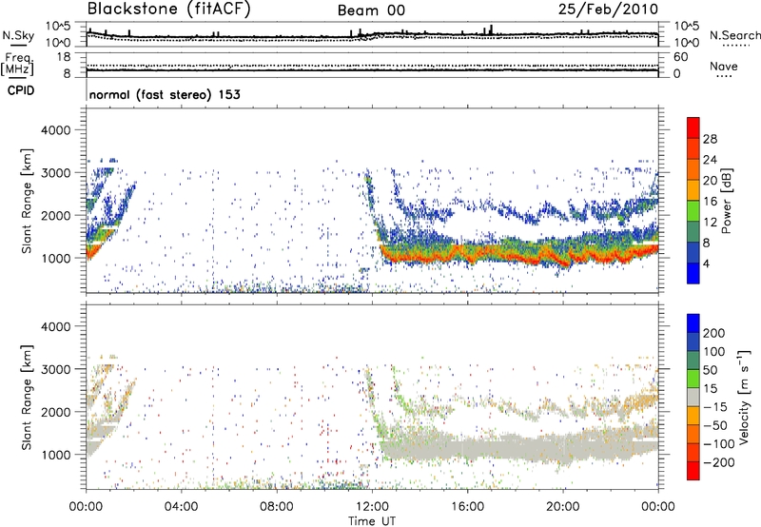Click the 'N.Search' legend label
This screenshot has height=527, width=761.
(x=734, y=35)
